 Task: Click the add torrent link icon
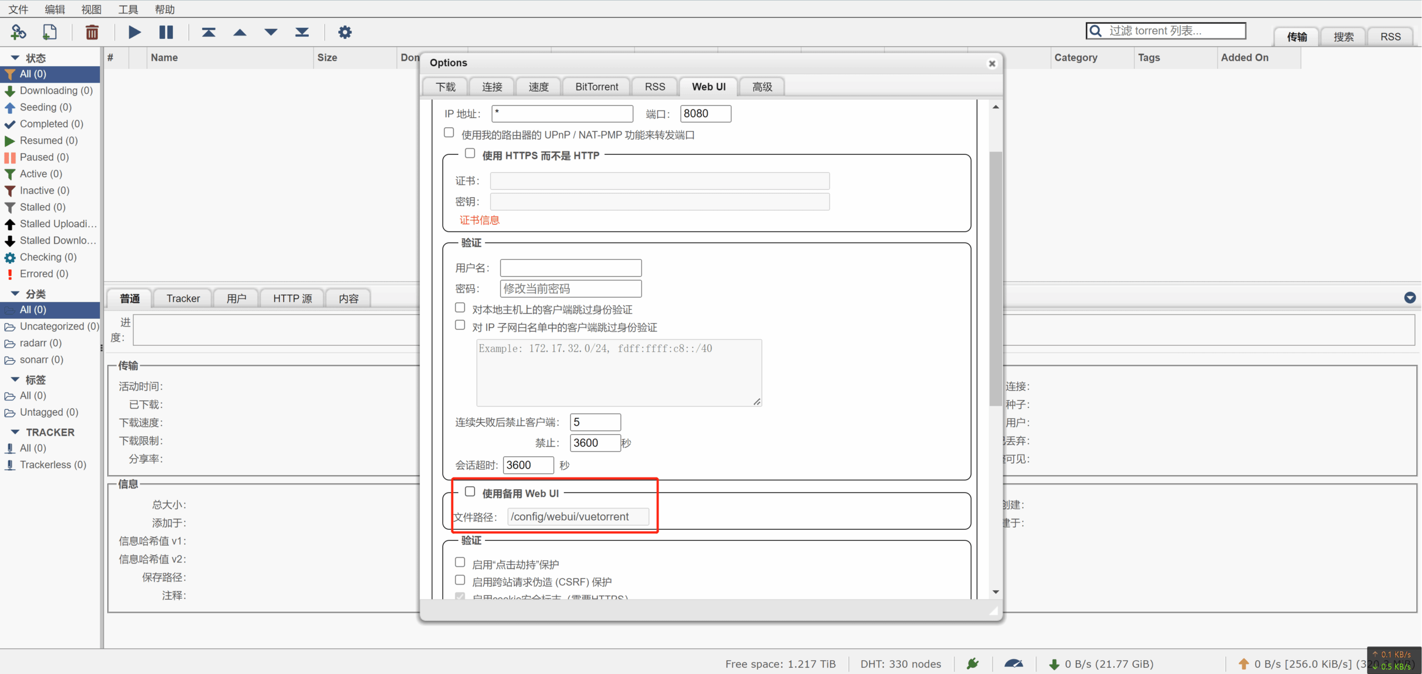click(18, 32)
